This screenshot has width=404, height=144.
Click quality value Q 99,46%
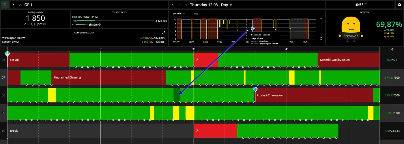(x=389, y=37)
